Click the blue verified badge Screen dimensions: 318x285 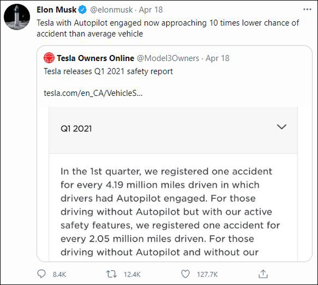(82, 10)
